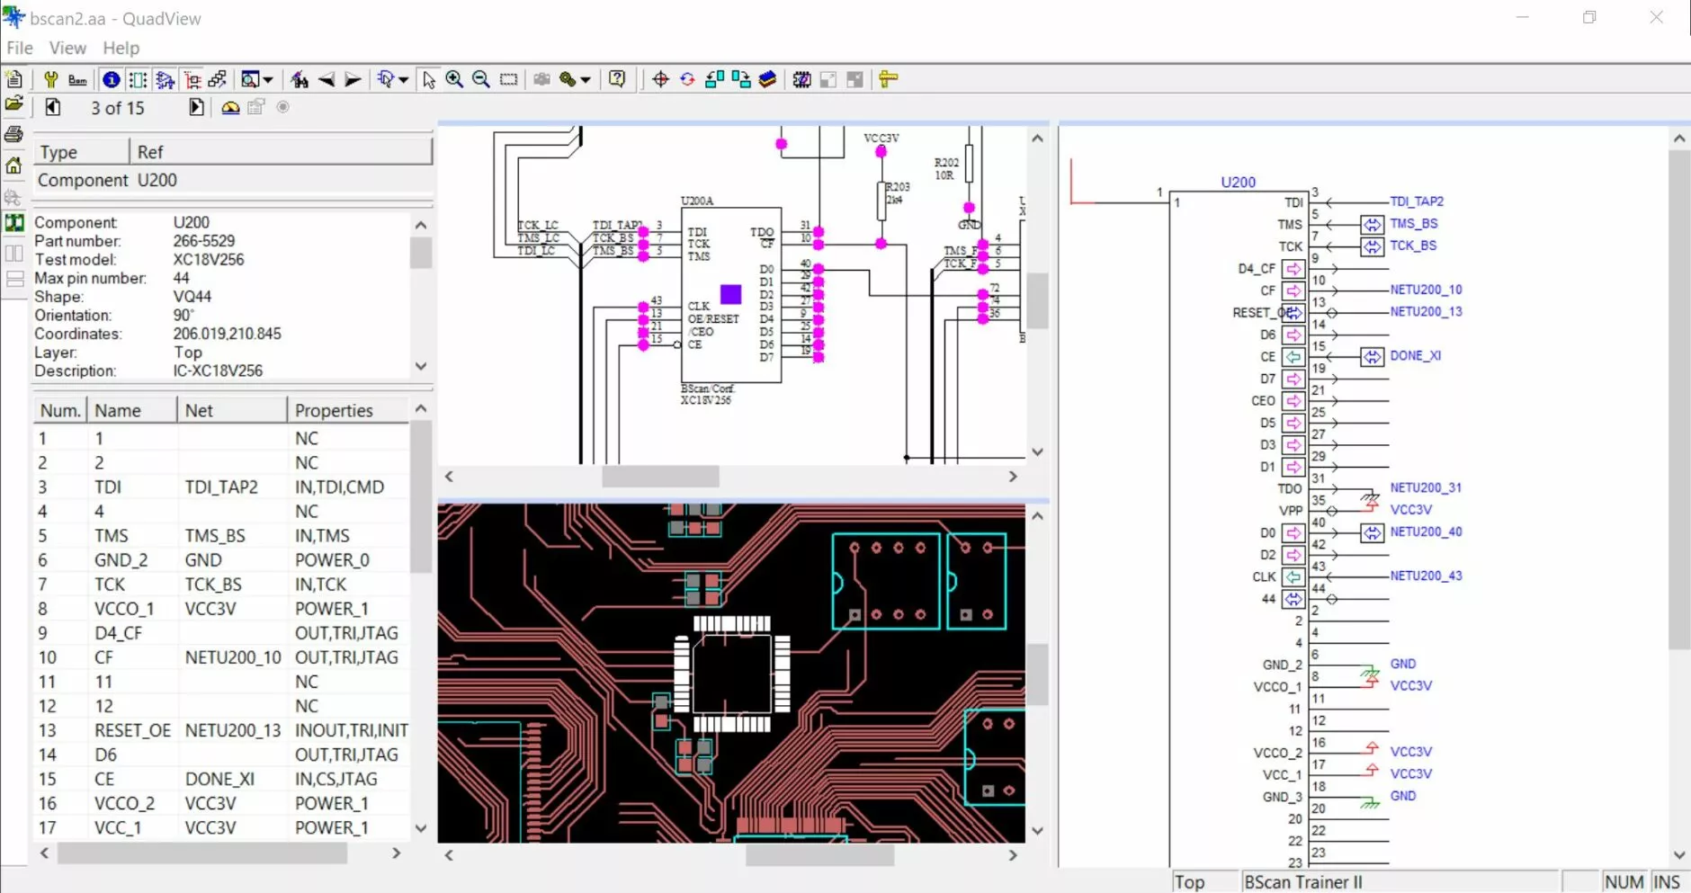Click the rotate refresh icon
Viewport: 1691px width, 893px height.
pos(687,79)
